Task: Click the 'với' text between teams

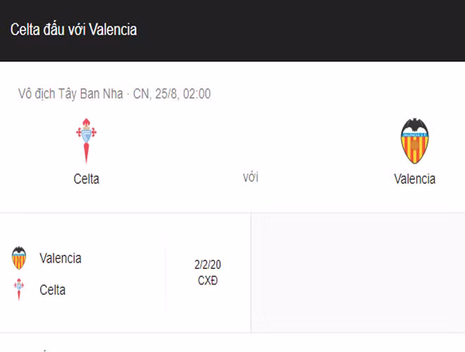Action: (x=250, y=177)
